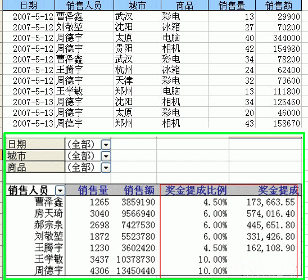Select pivot row label 王腾宇
Viewport: 308px width, 280px height.
click(x=49, y=247)
